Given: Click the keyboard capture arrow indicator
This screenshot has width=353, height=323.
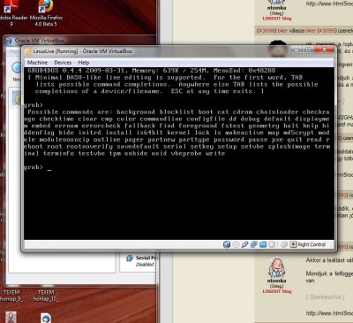Looking at the screenshot, I should tap(293, 244).
